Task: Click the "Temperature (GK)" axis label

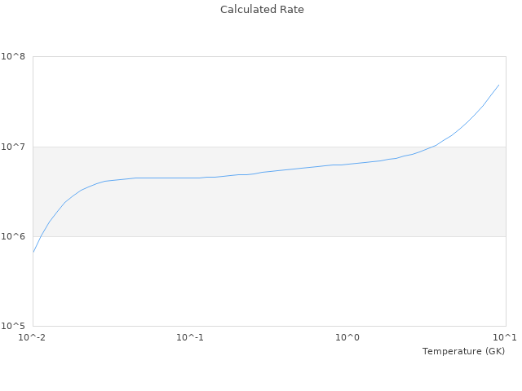Action: [463, 351]
